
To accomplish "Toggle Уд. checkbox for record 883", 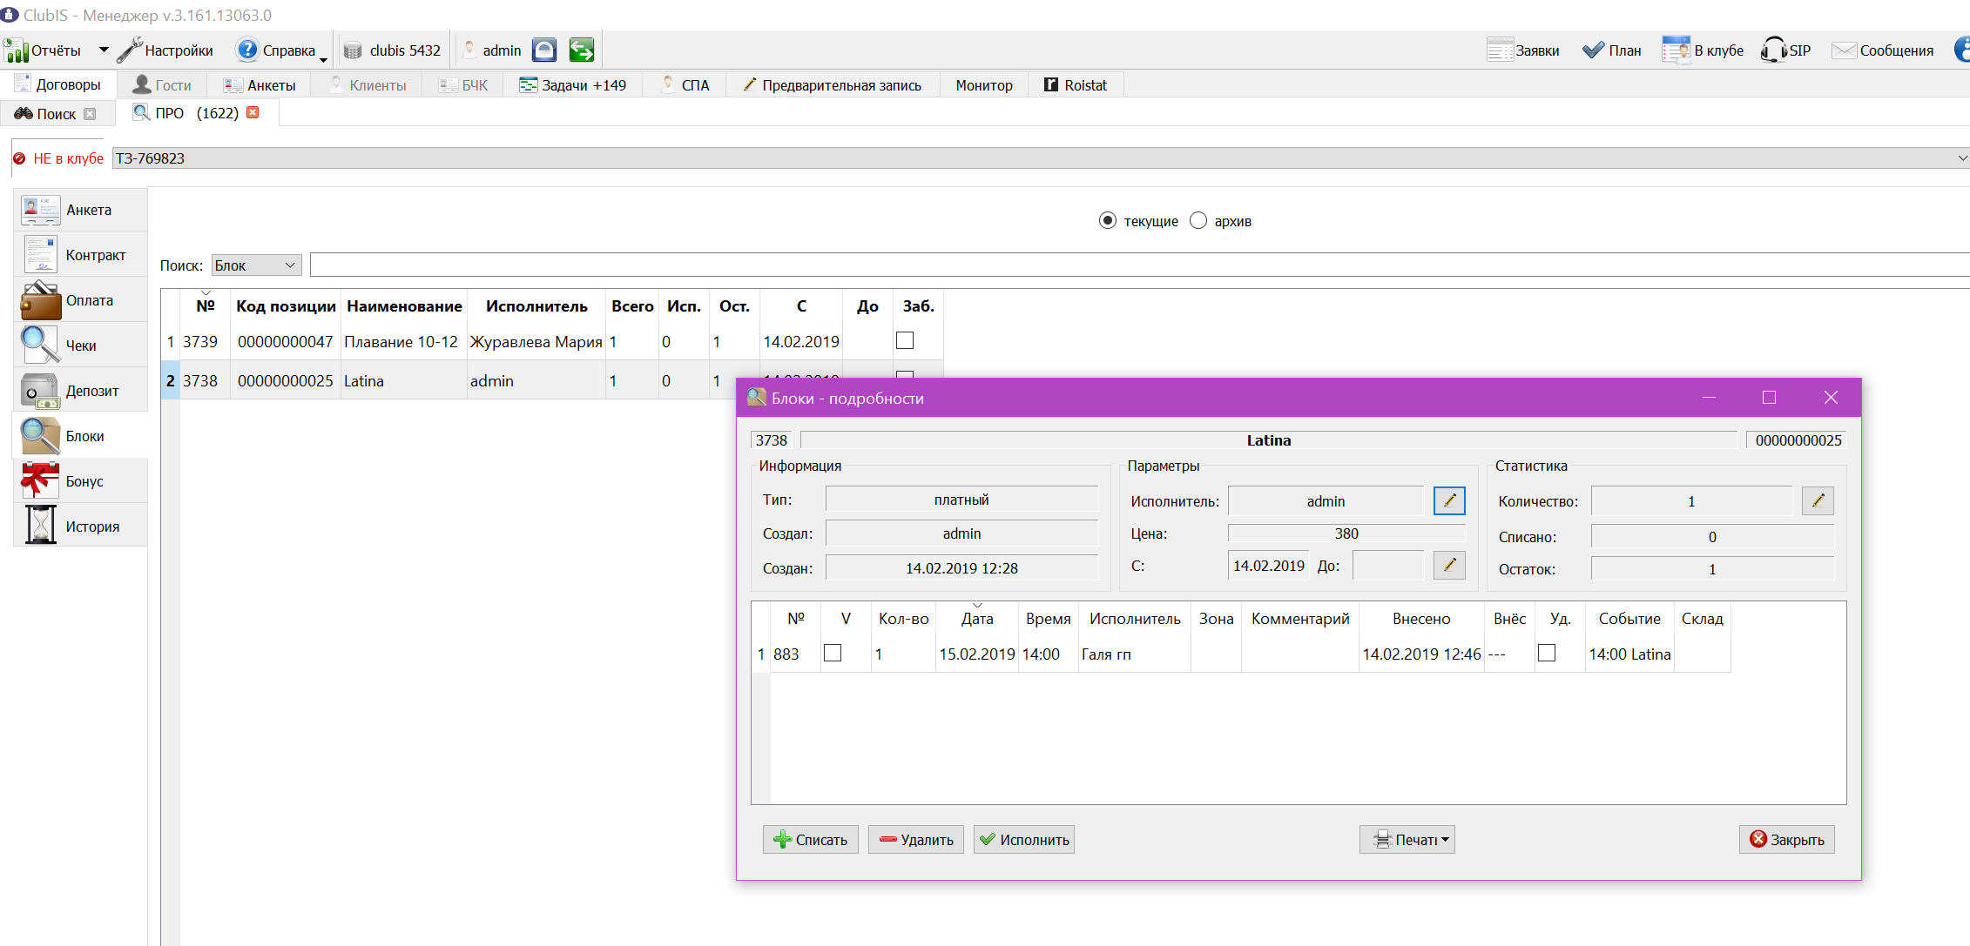I will click(1547, 653).
